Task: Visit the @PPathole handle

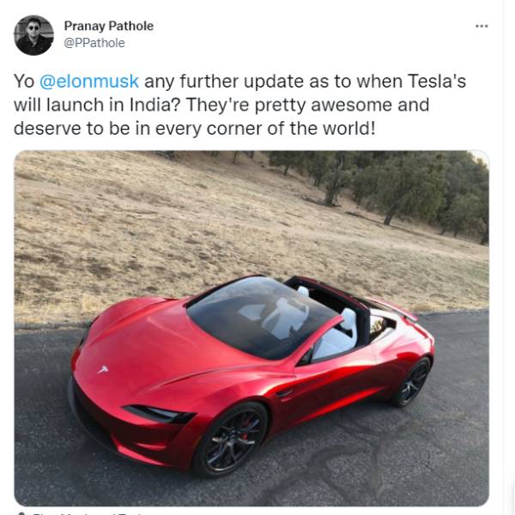Action: click(x=94, y=43)
